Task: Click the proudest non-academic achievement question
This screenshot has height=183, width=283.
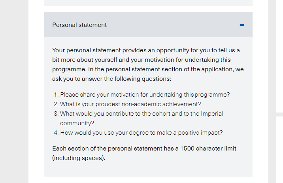Action: click(x=130, y=104)
